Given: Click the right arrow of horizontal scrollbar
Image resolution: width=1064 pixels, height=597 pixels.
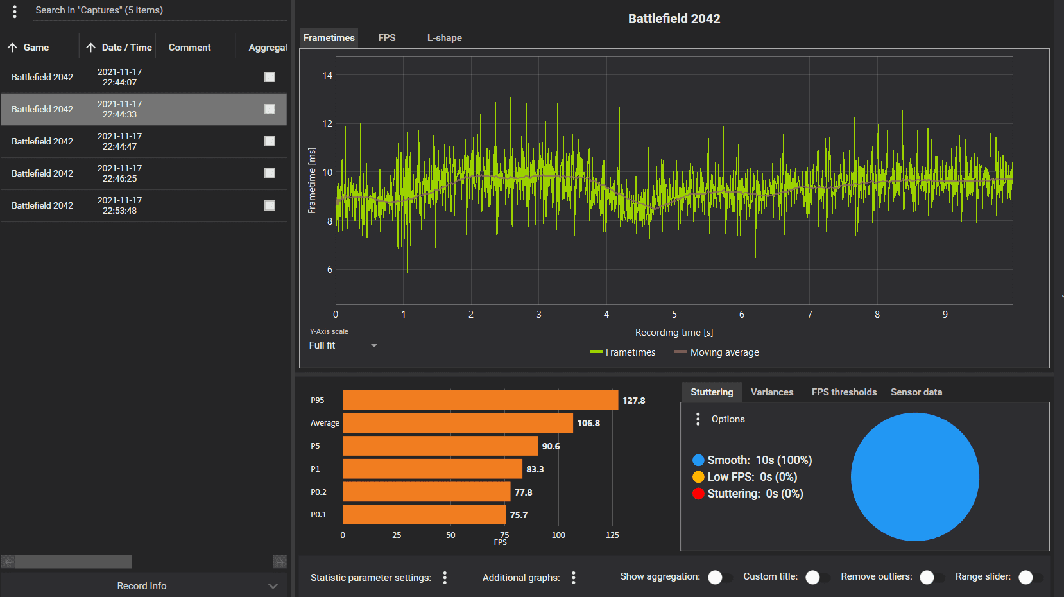Looking at the screenshot, I should (x=280, y=562).
